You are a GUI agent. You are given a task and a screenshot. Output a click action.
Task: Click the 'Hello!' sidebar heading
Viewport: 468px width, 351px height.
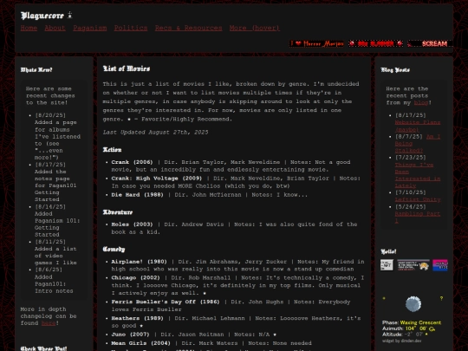click(388, 251)
